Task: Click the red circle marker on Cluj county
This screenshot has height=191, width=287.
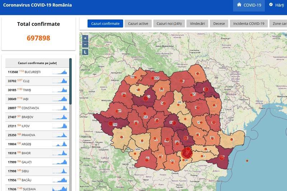Action: 146,98
